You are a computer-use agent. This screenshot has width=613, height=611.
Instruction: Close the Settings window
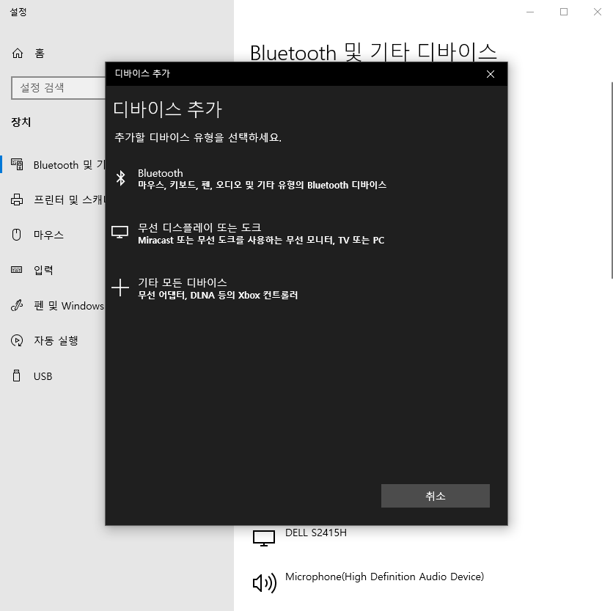pos(597,12)
